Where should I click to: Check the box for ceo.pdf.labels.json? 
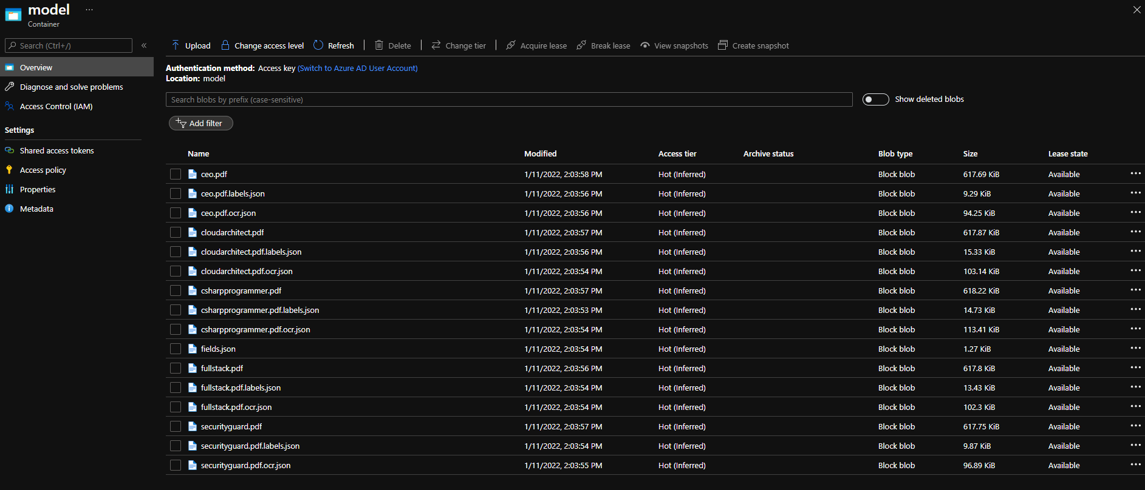(x=176, y=193)
